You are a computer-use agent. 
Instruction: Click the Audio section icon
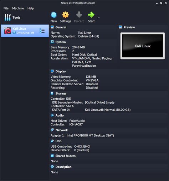tap(52, 115)
